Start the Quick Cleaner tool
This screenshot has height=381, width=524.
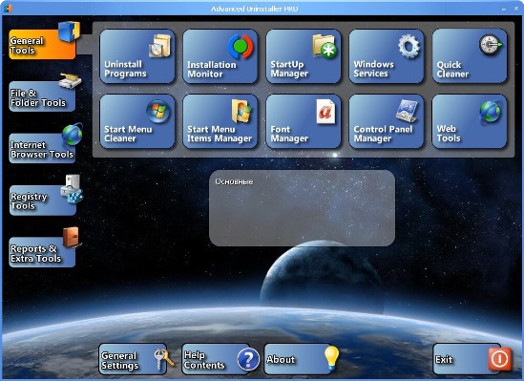point(470,56)
